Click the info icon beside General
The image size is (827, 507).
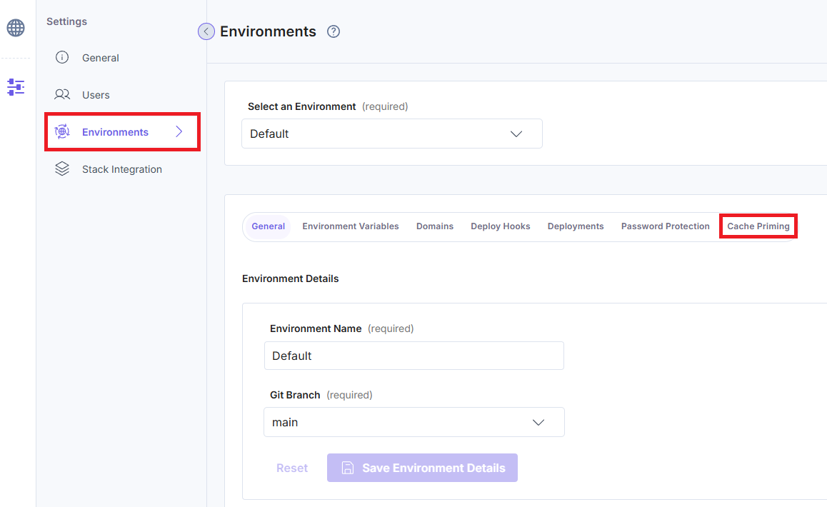pos(61,58)
